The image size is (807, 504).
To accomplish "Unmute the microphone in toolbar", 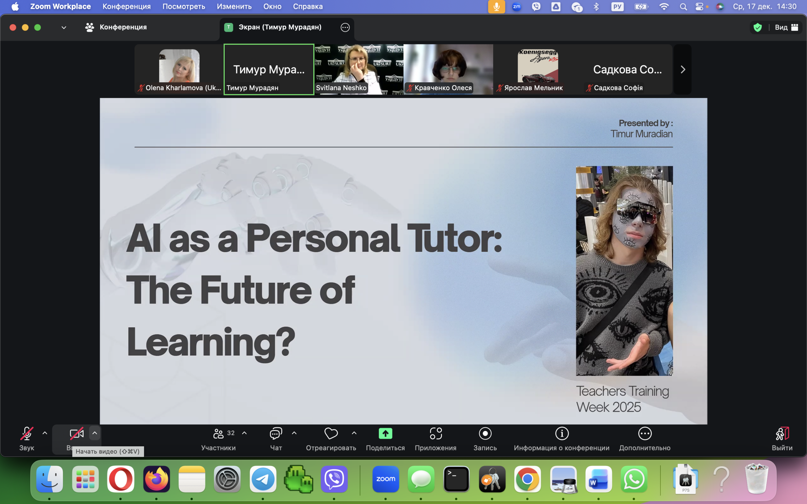I will pyautogui.click(x=27, y=433).
